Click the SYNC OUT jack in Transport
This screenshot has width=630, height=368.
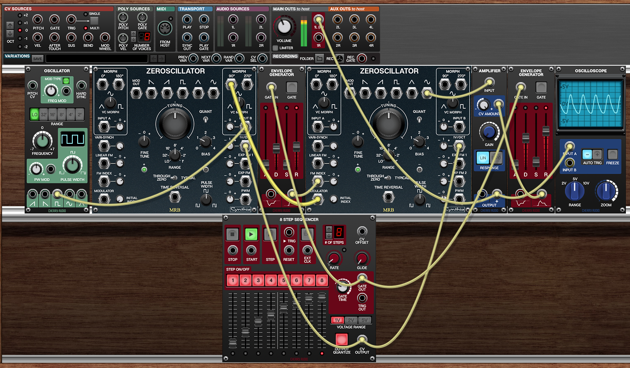[x=187, y=37]
